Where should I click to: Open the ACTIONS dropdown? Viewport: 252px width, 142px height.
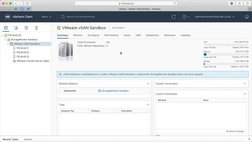(x=119, y=28)
